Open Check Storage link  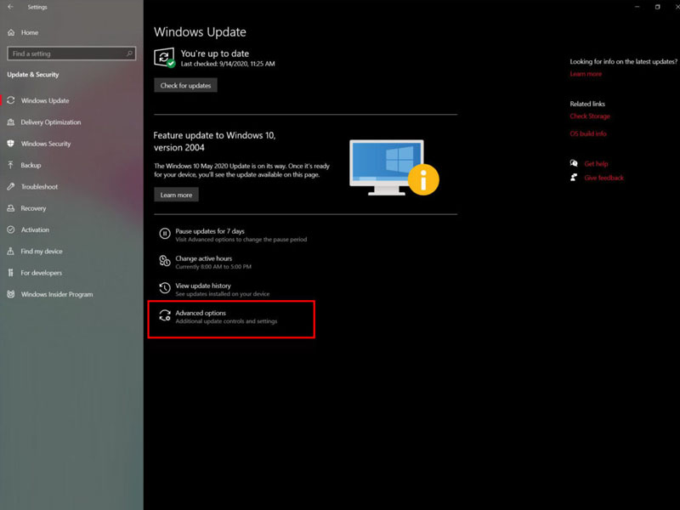590,116
